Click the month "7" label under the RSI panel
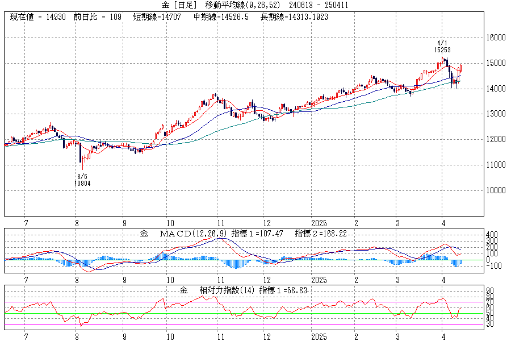Viewport: 511px width, 341px height. pyautogui.click(x=26, y=337)
